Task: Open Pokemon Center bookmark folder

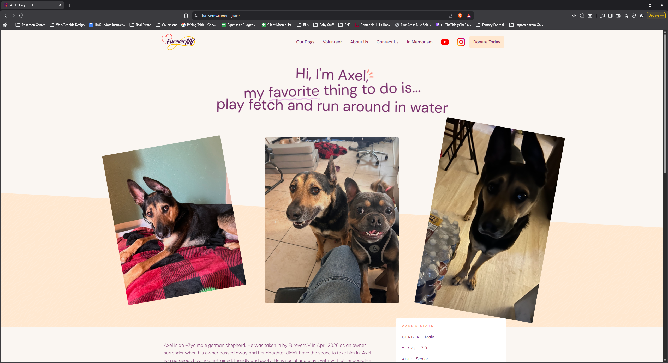Action: tap(30, 25)
